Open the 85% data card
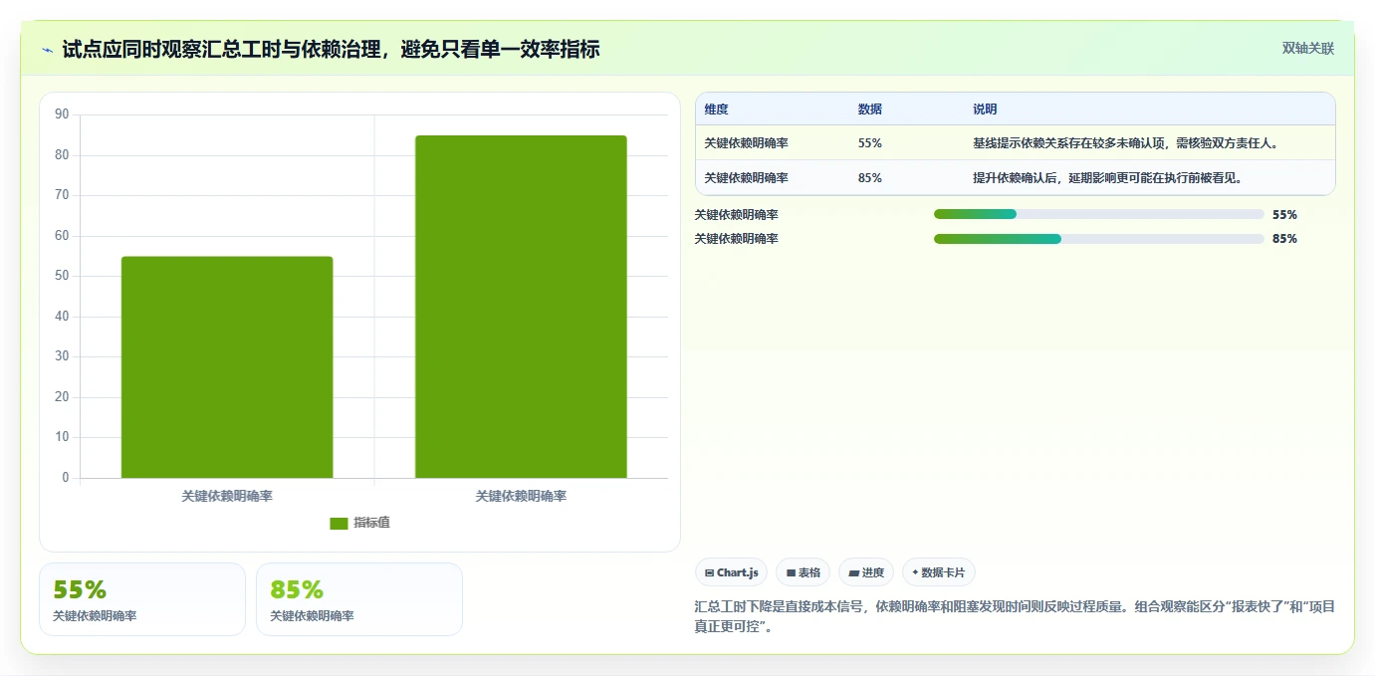This screenshot has width=1375, height=676. pos(359,599)
